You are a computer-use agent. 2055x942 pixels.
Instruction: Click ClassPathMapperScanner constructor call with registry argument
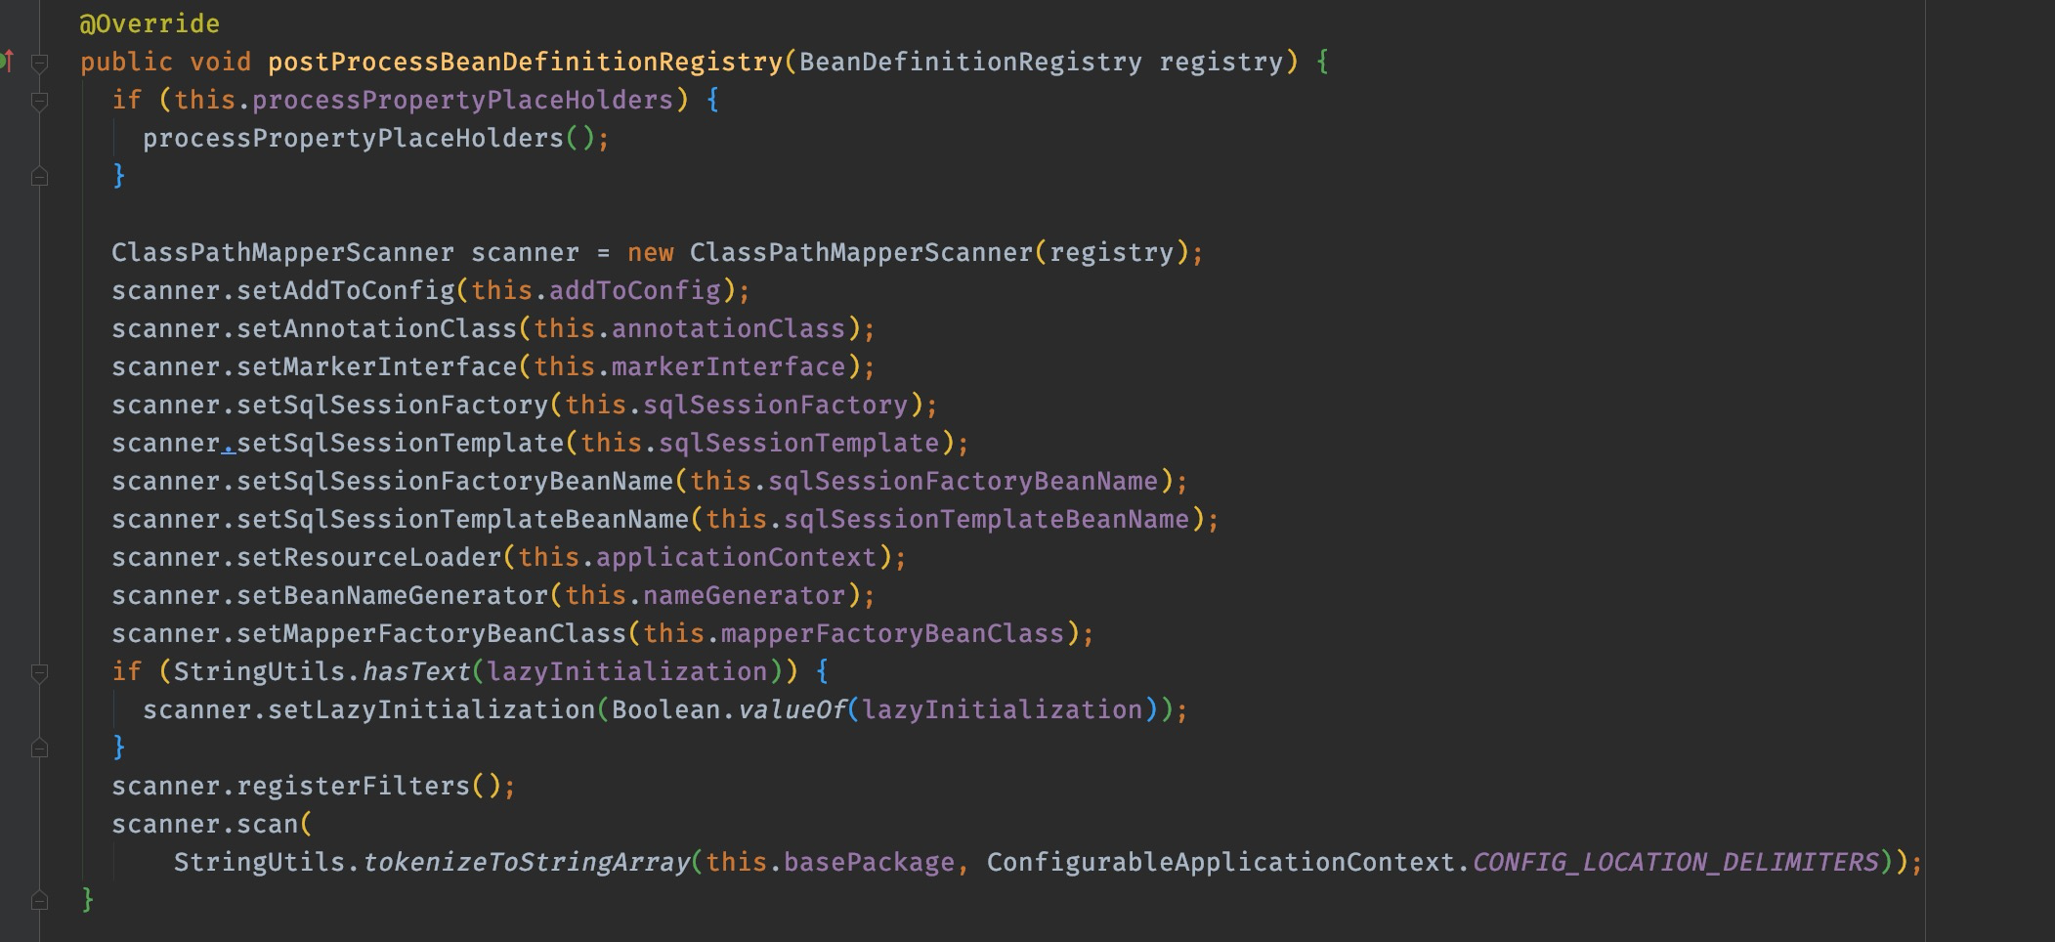click(x=939, y=252)
